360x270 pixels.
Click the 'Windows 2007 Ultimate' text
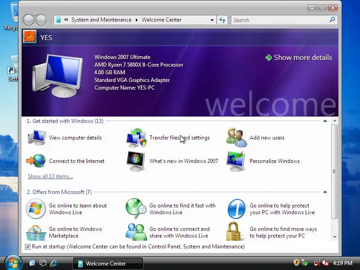[x=122, y=57]
